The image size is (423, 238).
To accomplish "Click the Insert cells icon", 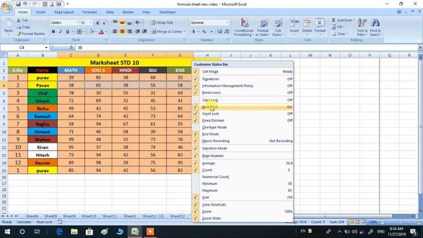I will click(x=294, y=22).
